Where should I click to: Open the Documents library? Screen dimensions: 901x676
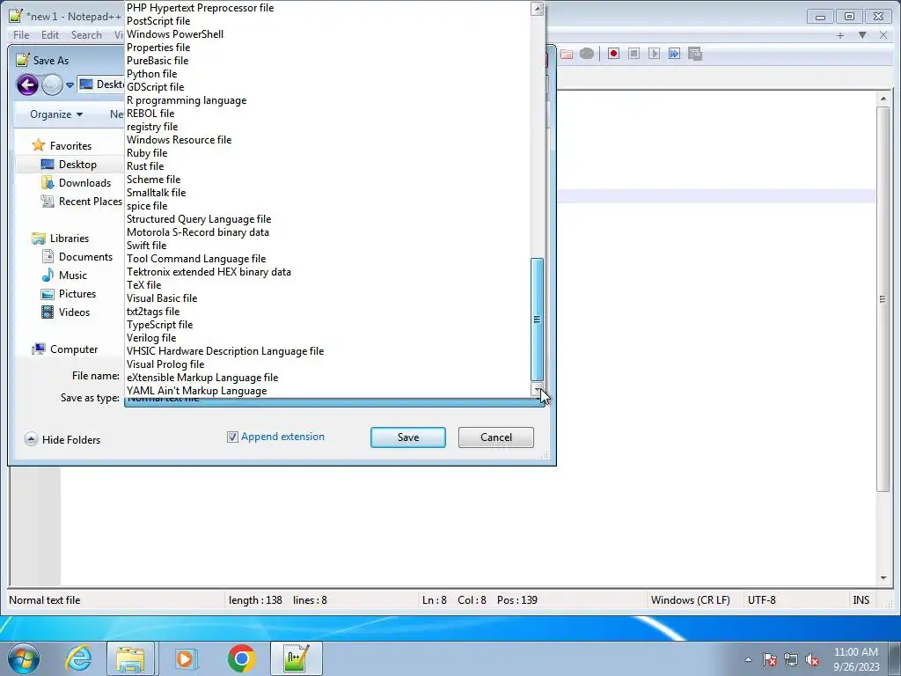77,257
